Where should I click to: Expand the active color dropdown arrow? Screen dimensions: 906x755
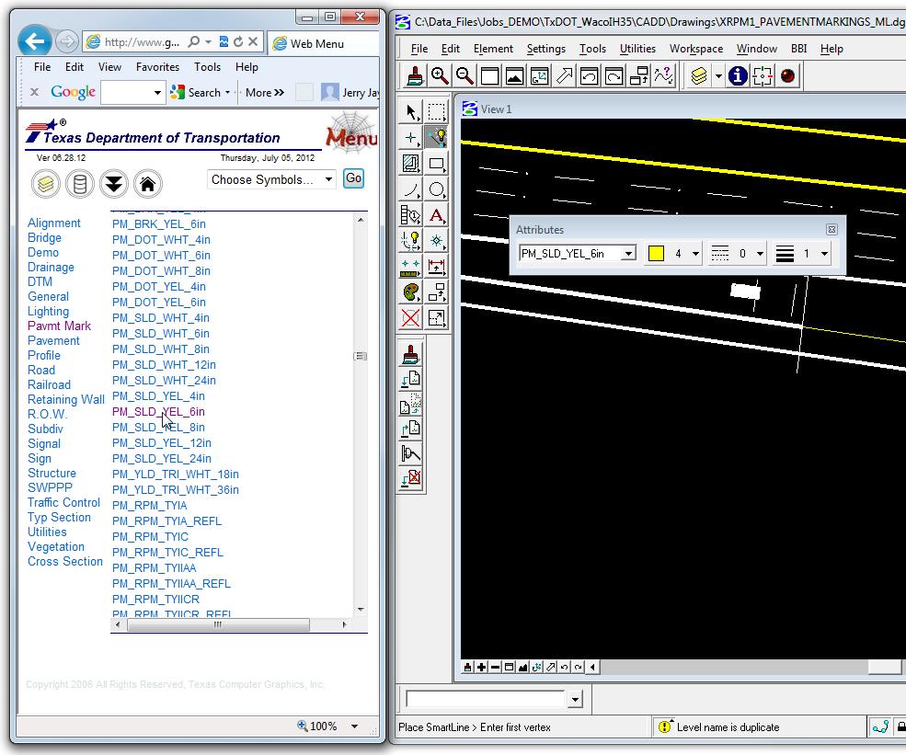695,253
